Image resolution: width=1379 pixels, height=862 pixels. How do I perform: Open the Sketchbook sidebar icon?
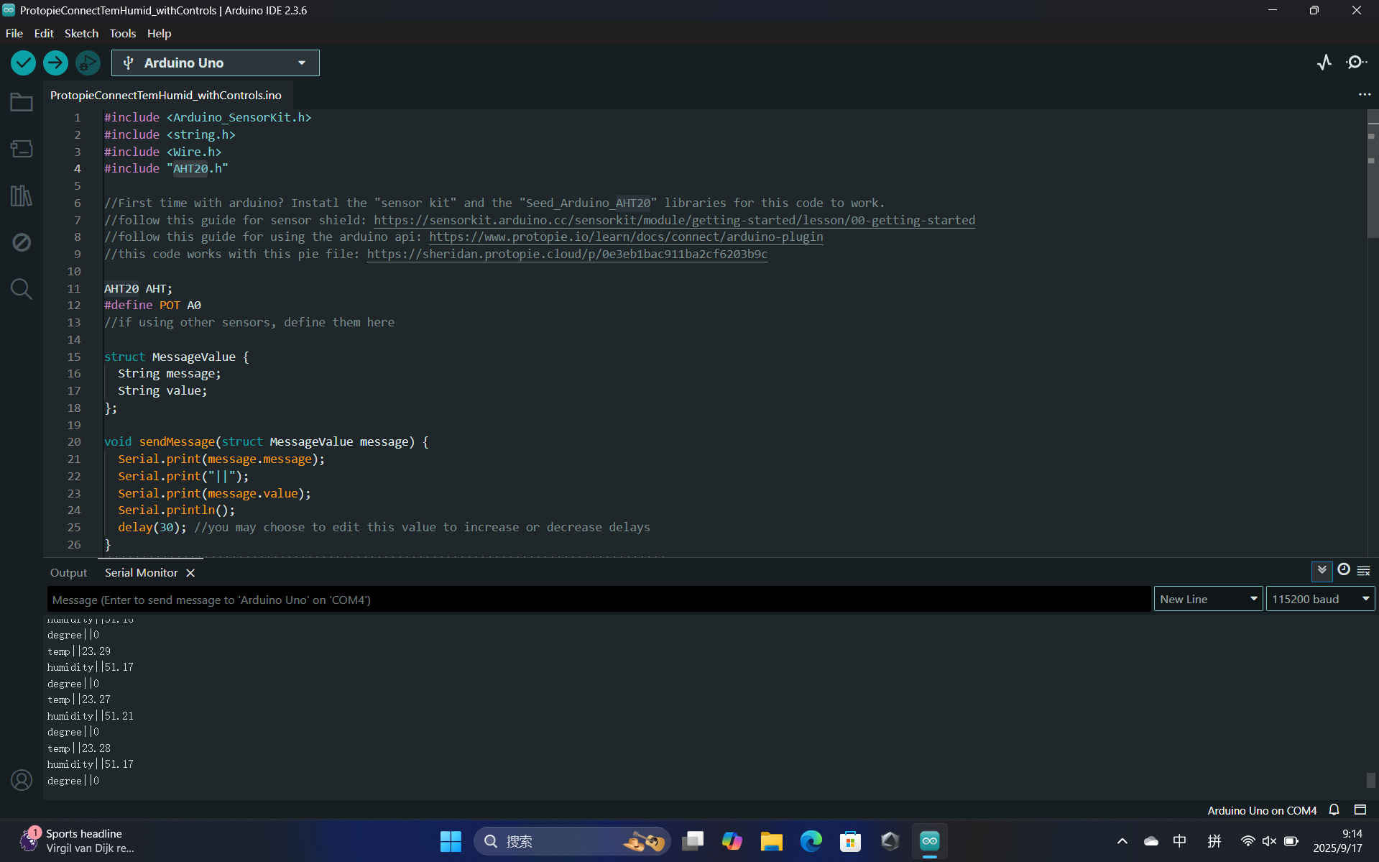tap(21, 102)
